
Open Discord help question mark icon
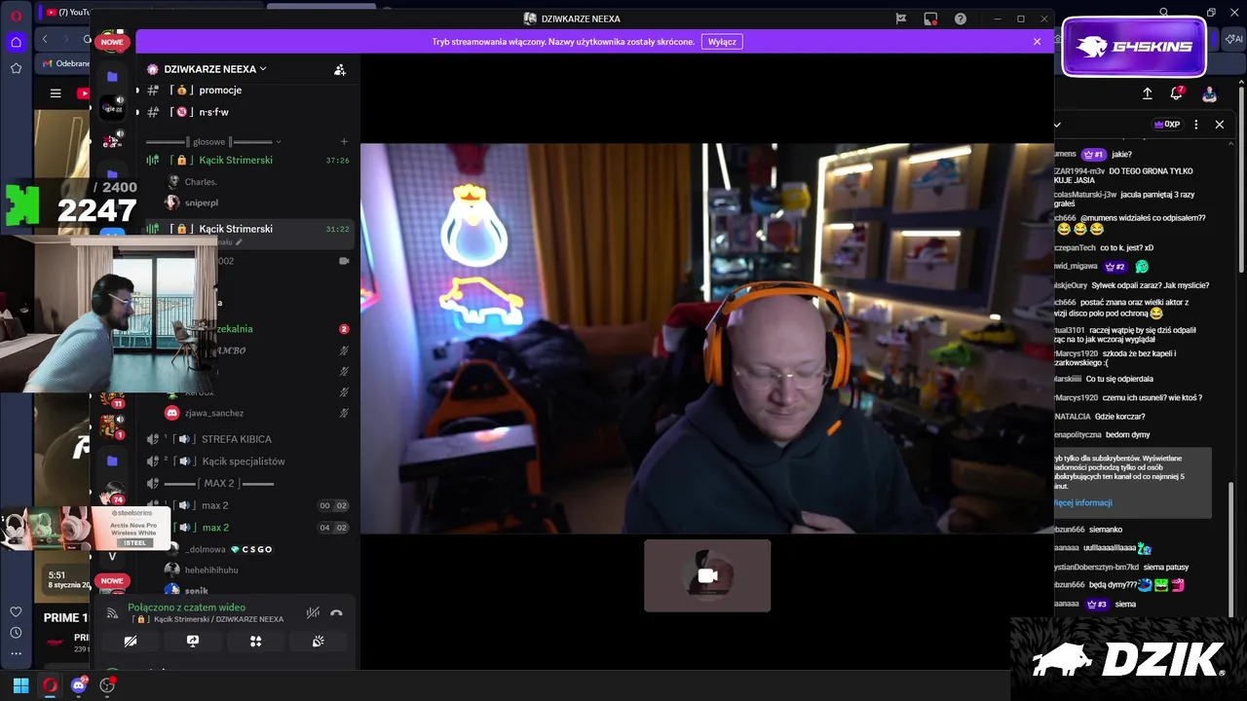pyautogui.click(x=961, y=18)
